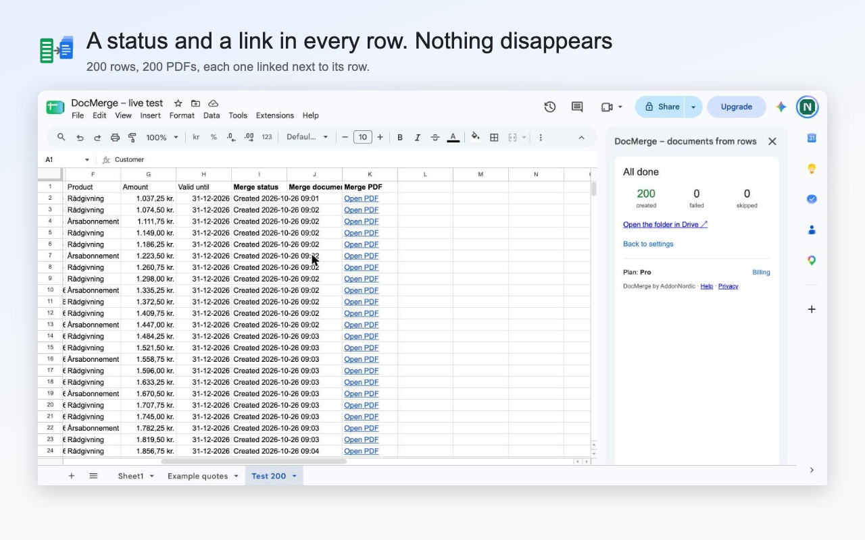Image resolution: width=865 pixels, height=540 pixels.
Task: Select the paint format tool
Action: [x=132, y=137]
